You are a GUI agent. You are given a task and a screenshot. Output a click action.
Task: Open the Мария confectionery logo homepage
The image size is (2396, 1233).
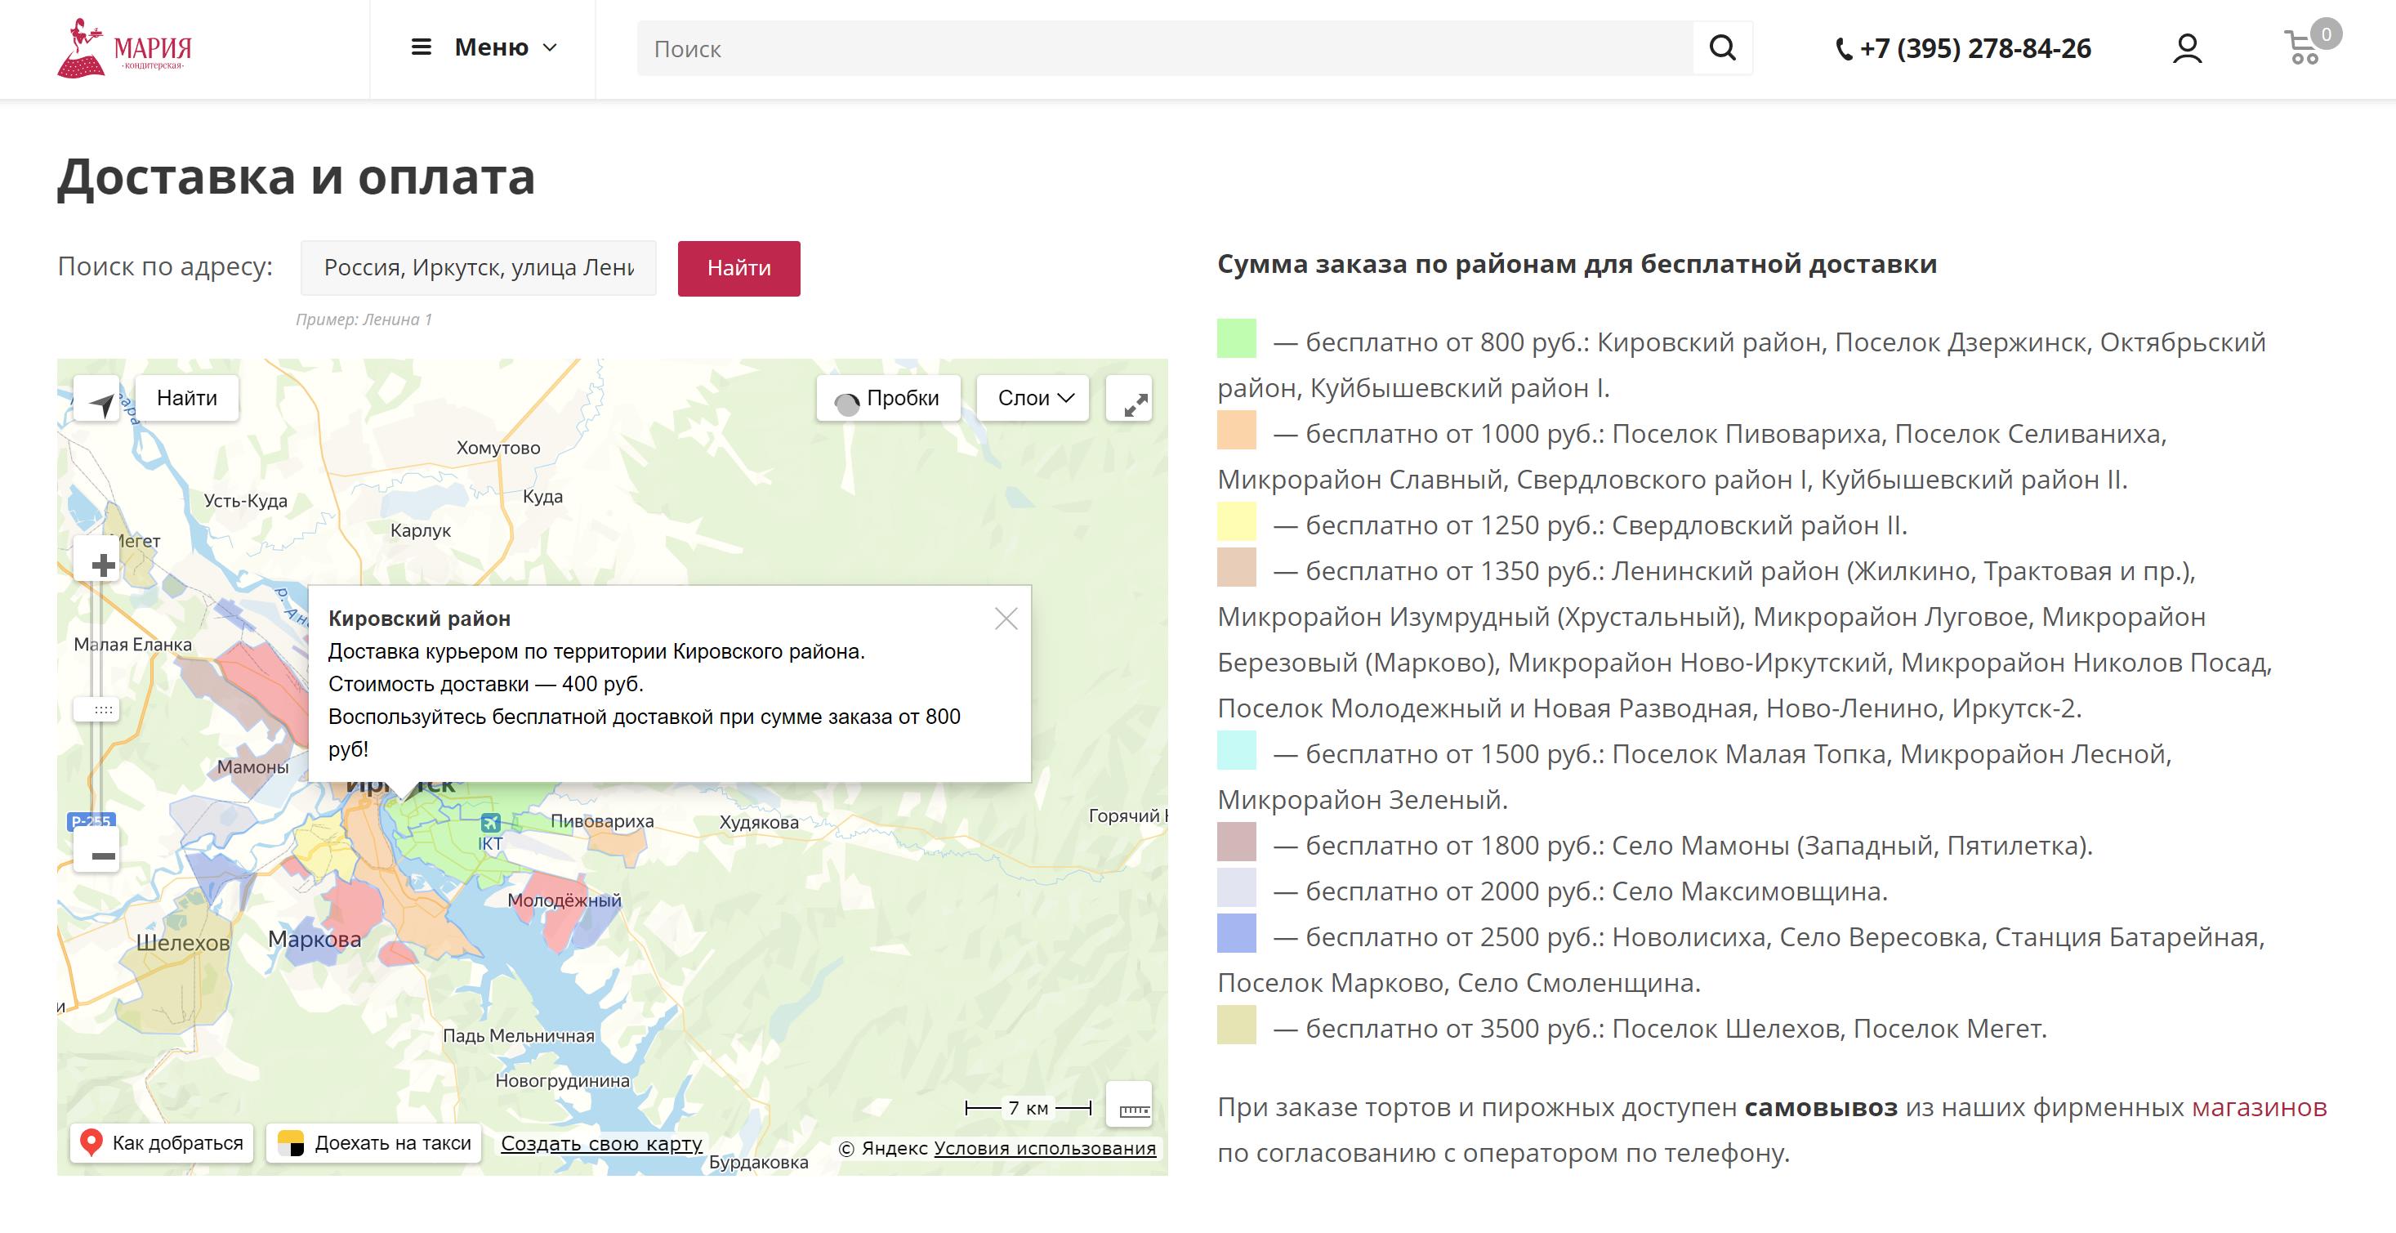tap(125, 48)
